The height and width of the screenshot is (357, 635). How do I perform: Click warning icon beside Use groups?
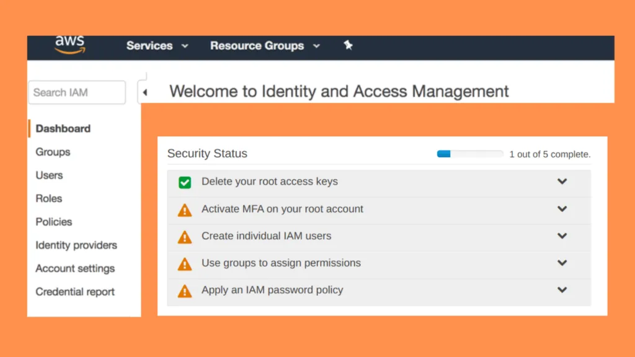[185, 264]
